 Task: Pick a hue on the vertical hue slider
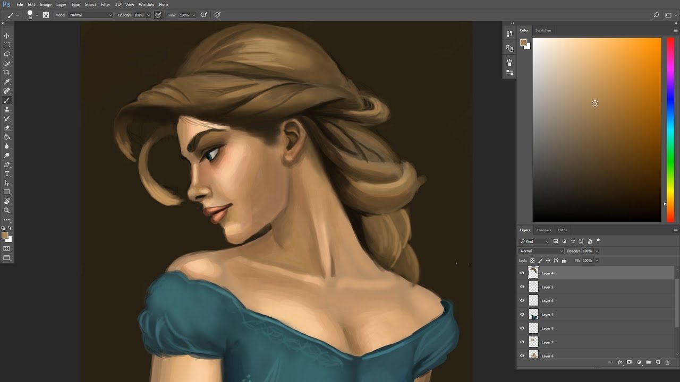670,129
